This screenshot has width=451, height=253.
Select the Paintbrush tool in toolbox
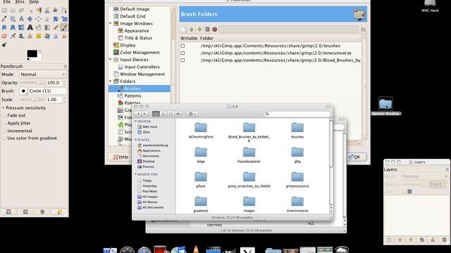click(x=64, y=27)
